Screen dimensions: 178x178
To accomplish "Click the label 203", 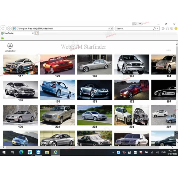I will click(x=95, y=127).
